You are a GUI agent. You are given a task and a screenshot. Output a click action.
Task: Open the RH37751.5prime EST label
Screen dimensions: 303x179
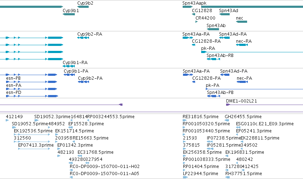tap(244, 174)
